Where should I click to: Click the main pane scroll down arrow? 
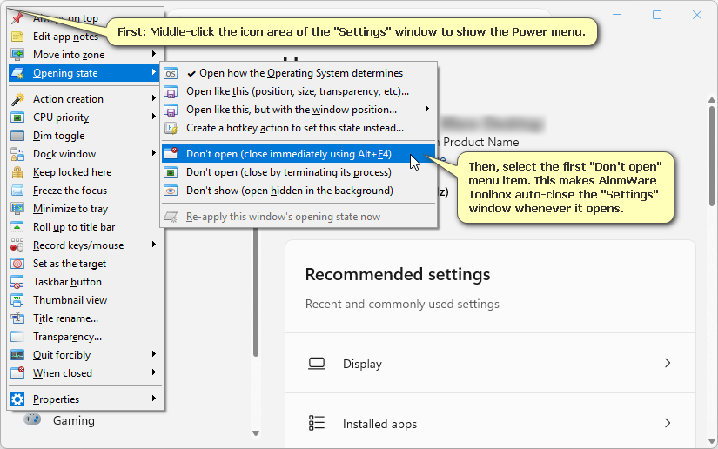coord(711,441)
